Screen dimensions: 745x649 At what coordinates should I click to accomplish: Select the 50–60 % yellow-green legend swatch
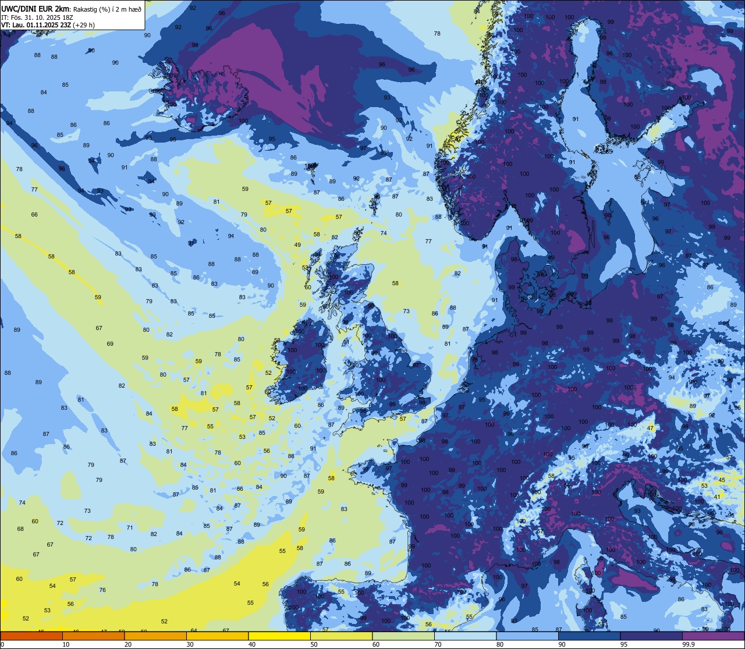pos(341,636)
